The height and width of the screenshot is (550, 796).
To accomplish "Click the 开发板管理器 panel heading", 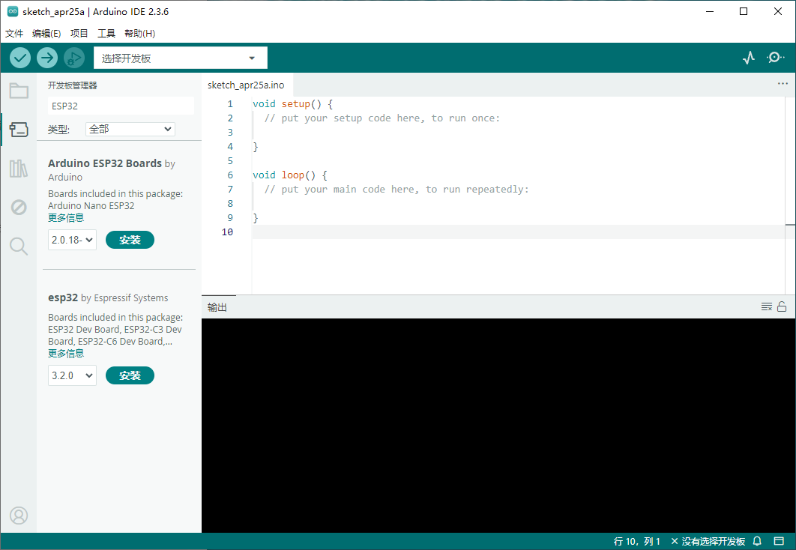I will 72,85.
